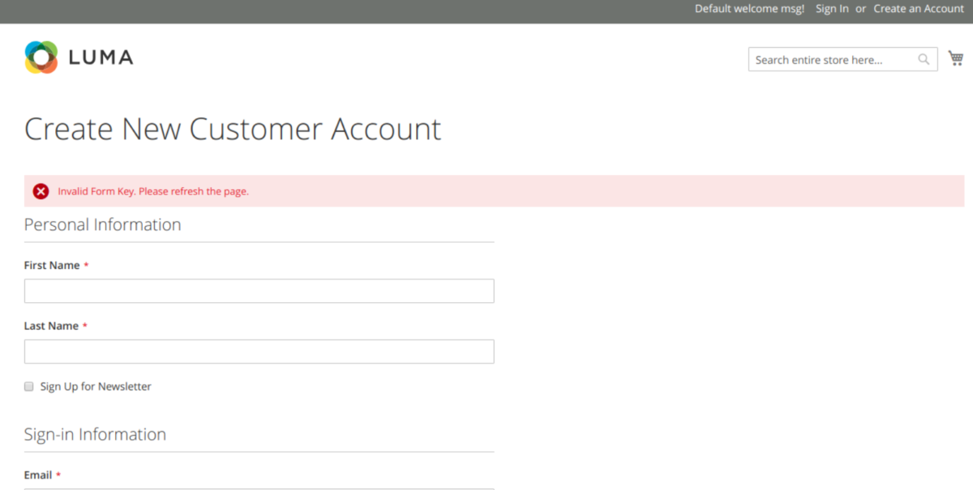Click into the Last Name field
973x490 pixels.
click(259, 352)
